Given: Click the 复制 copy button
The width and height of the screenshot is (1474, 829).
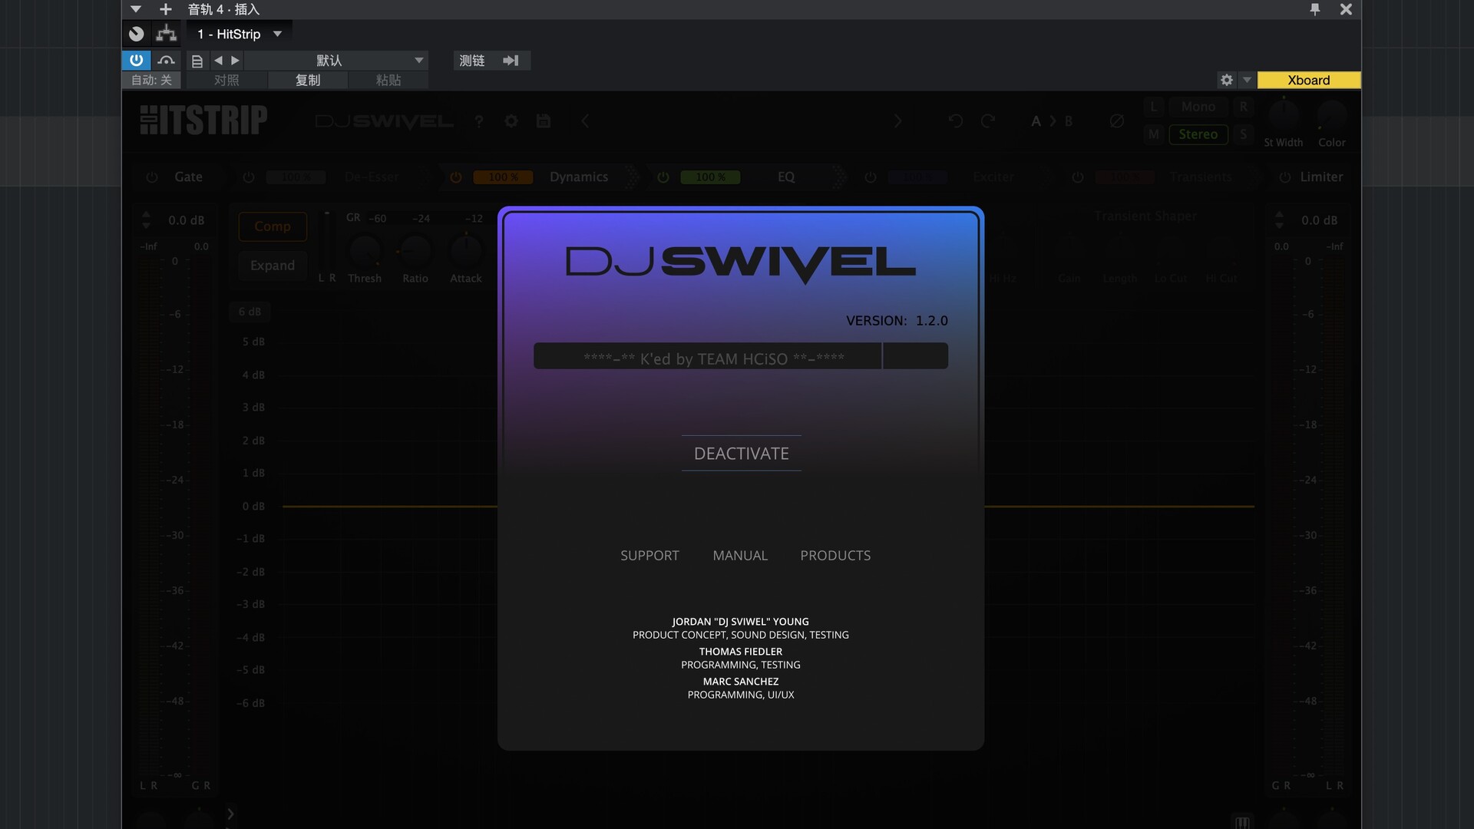Looking at the screenshot, I should [x=308, y=80].
